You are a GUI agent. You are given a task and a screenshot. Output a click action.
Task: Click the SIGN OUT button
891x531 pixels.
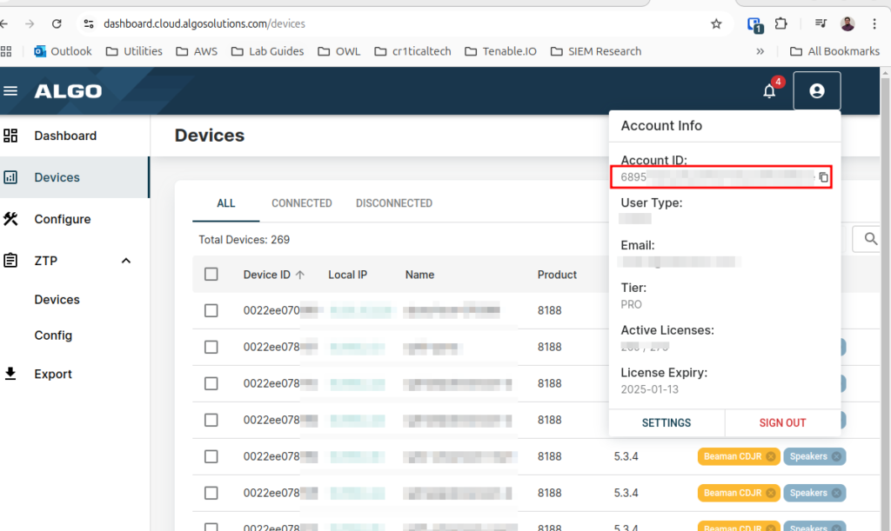pyautogui.click(x=782, y=422)
